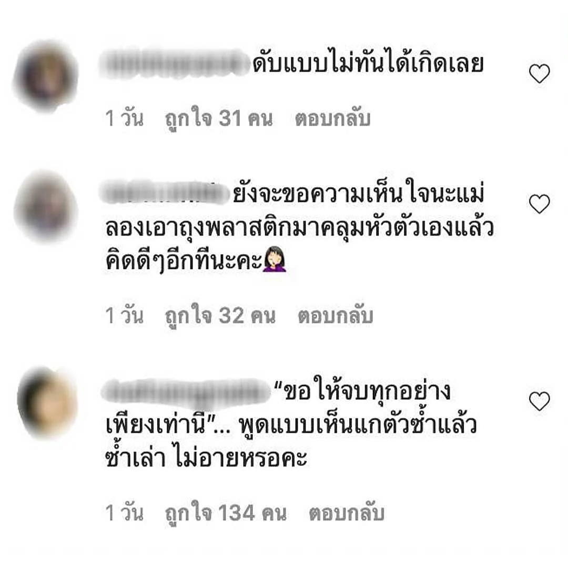Click the "1 วัน" timestamp beside ถูกใจ 134 คน
The width and height of the screenshot is (568, 568).
tap(124, 513)
